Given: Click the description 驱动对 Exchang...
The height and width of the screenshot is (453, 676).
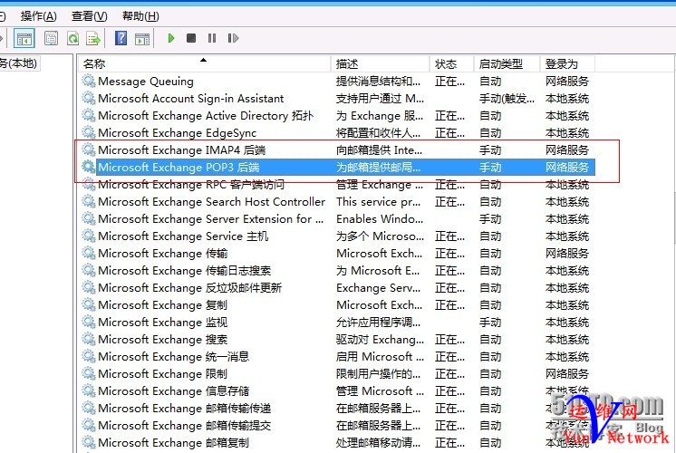Looking at the screenshot, I should [x=380, y=340].
